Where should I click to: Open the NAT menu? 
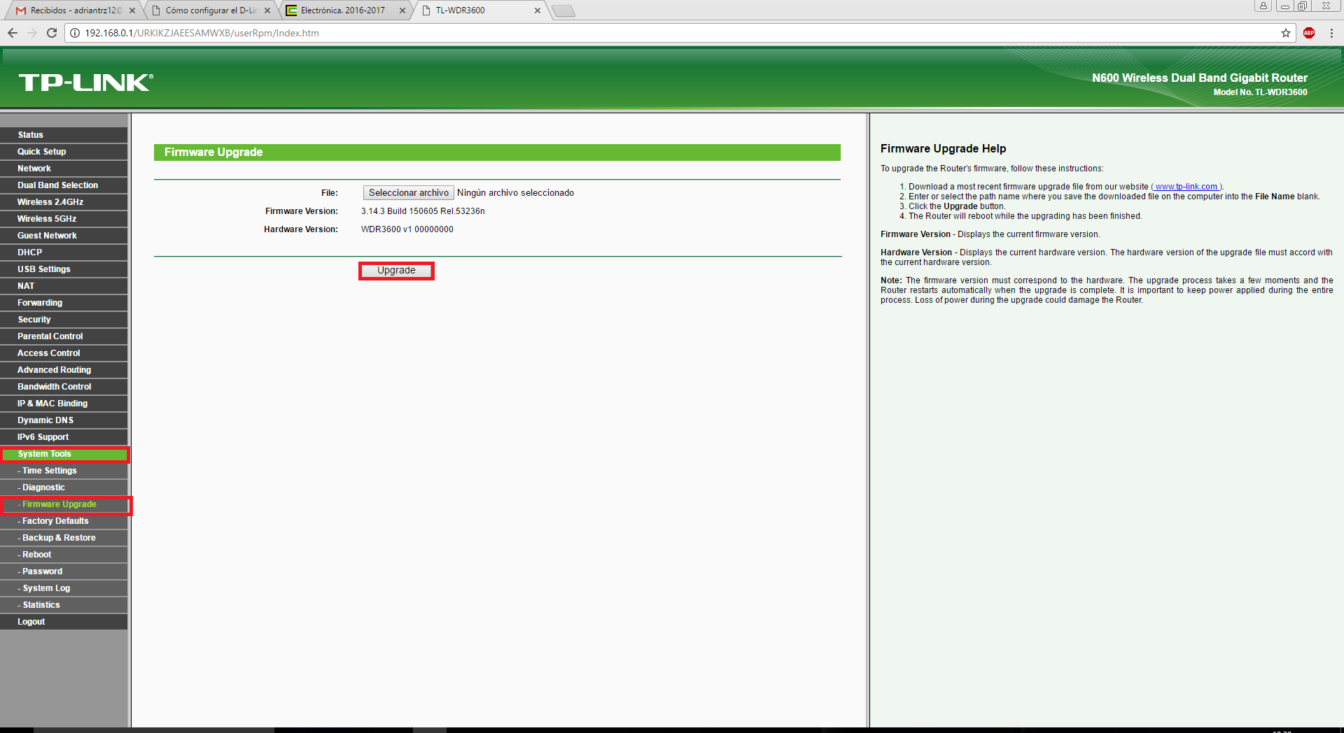[x=64, y=286]
